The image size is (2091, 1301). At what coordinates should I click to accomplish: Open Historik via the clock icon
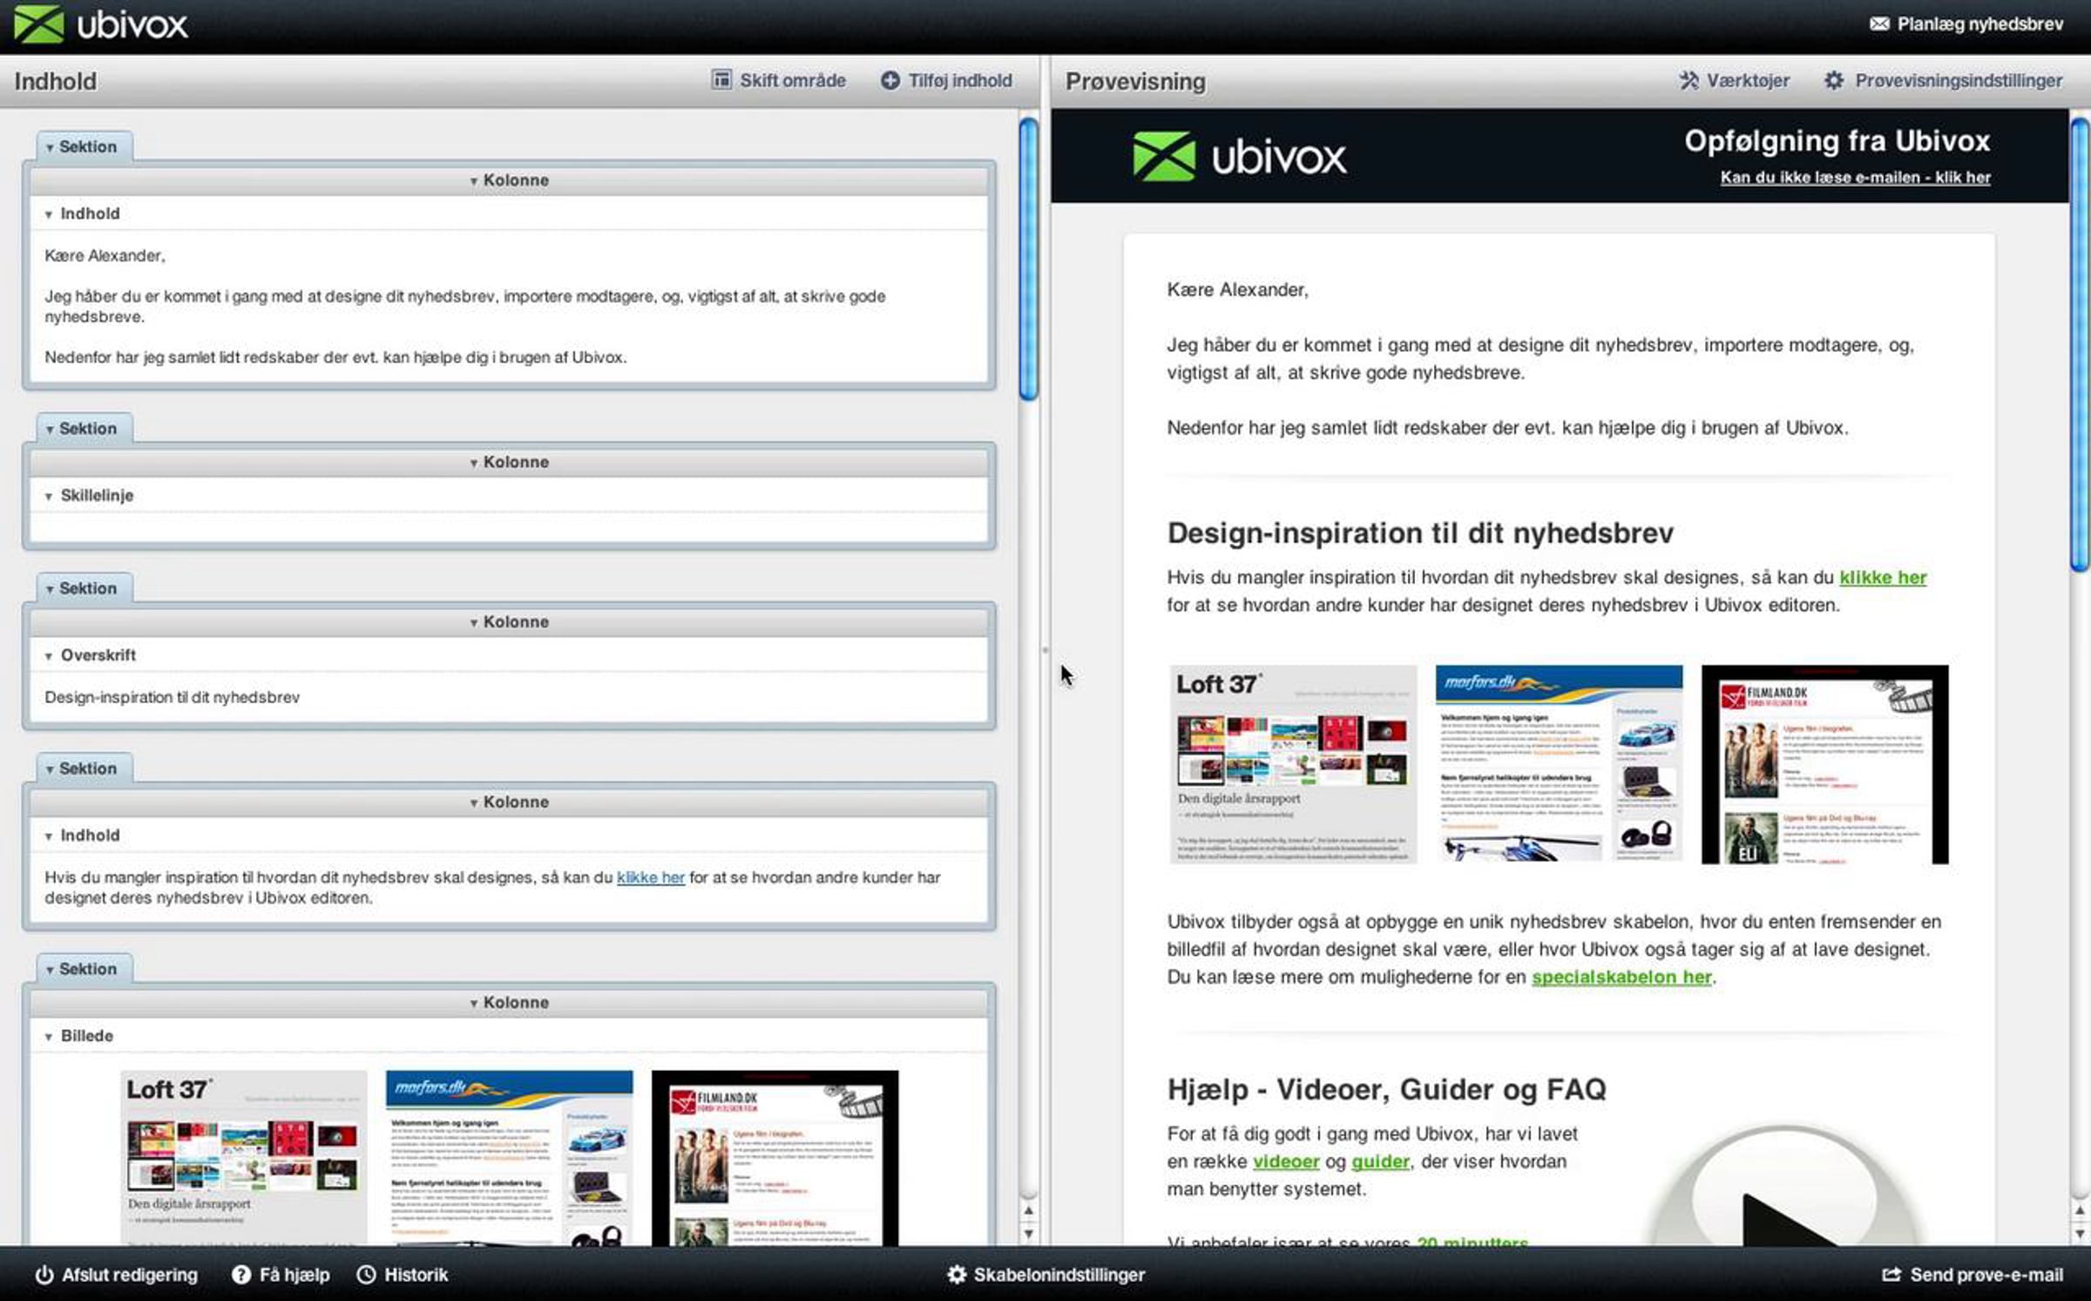pos(367,1275)
